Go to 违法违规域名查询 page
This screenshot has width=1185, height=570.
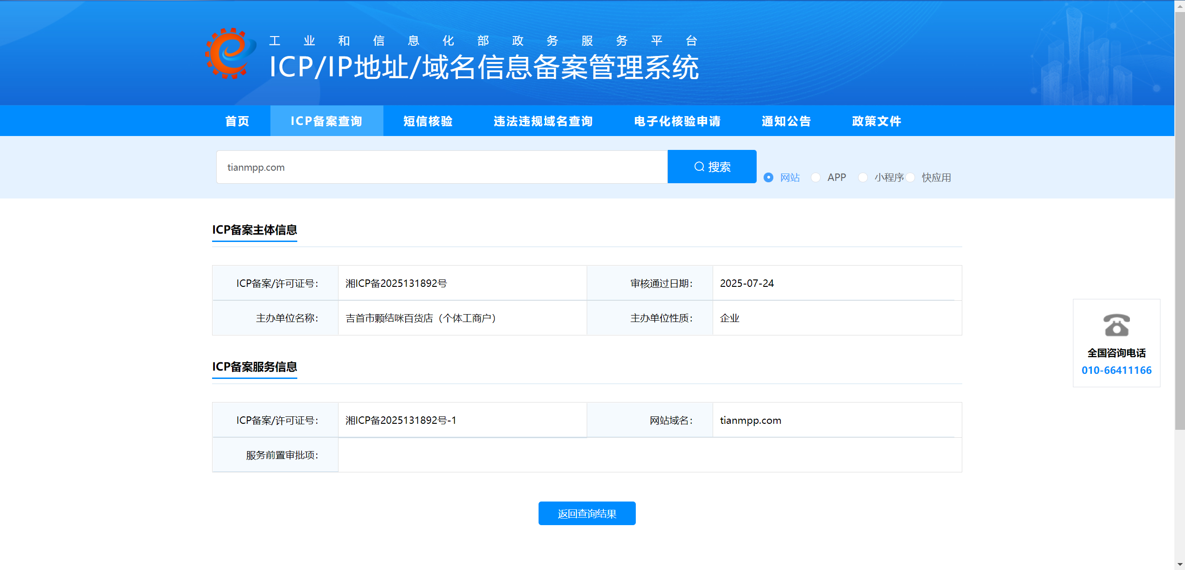(x=543, y=121)
